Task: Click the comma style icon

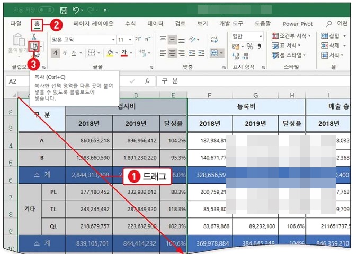Action: point(259,47)
